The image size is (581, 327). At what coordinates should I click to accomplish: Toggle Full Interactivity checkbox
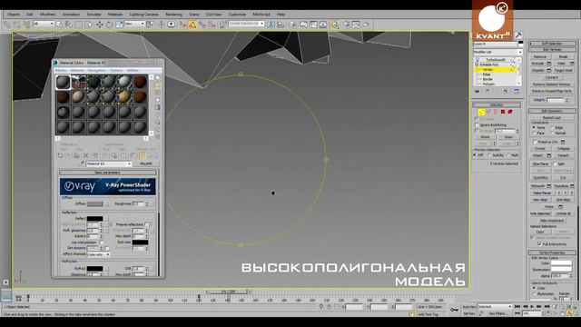[539, 244]
